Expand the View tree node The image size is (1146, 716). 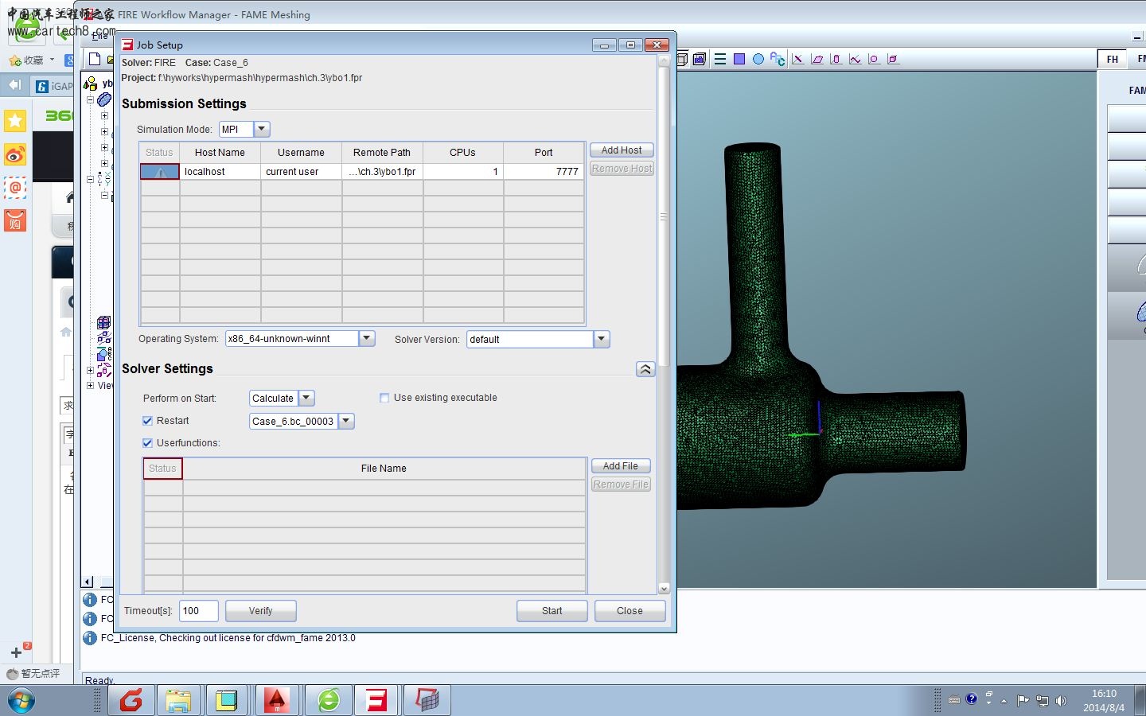click(x=90, y=386)
